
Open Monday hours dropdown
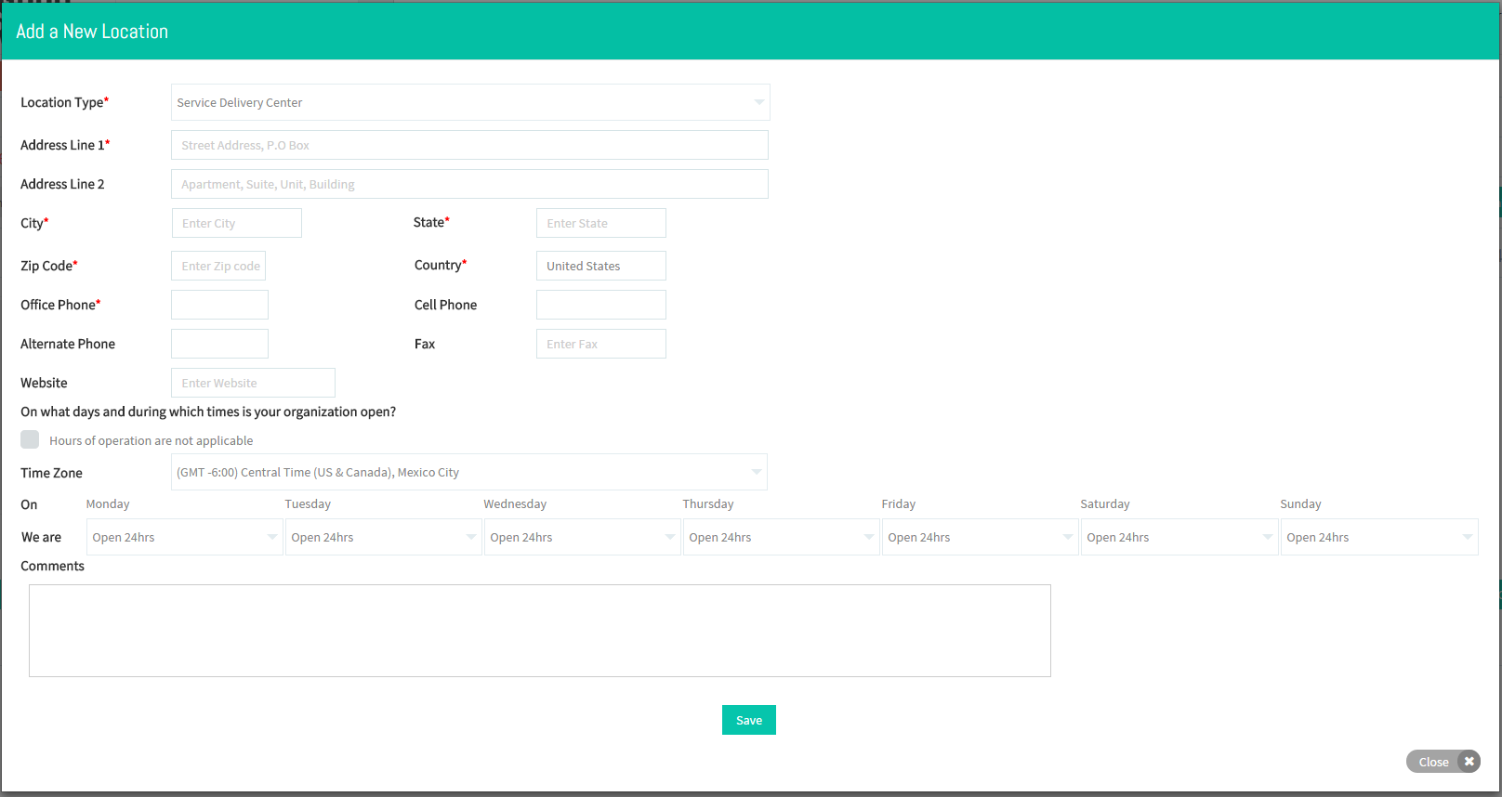[184, 537]
